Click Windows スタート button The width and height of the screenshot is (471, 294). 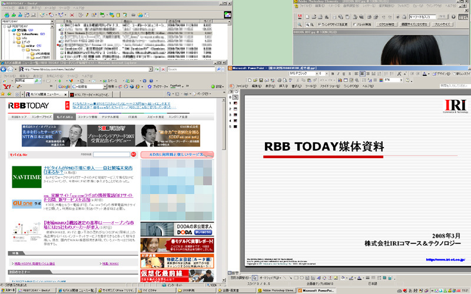8,290
